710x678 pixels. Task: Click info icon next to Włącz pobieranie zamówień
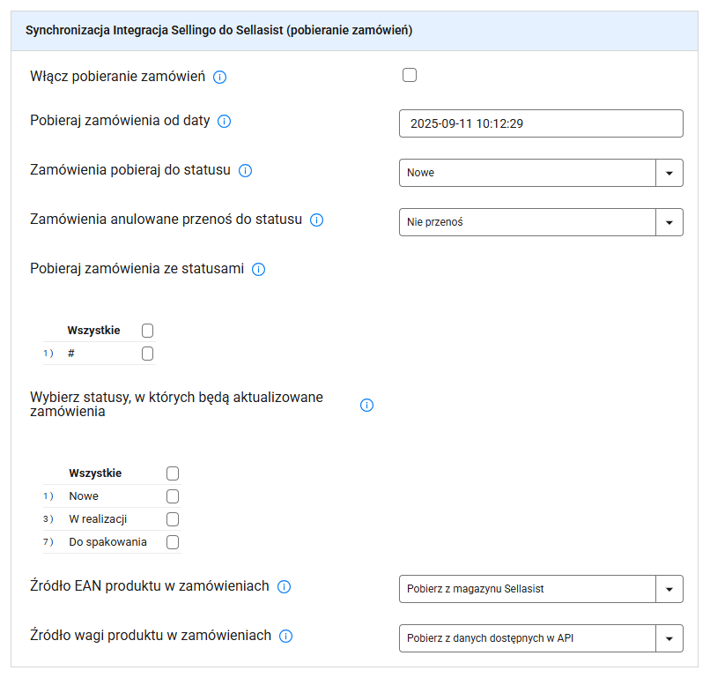click(x=220, y=78)
